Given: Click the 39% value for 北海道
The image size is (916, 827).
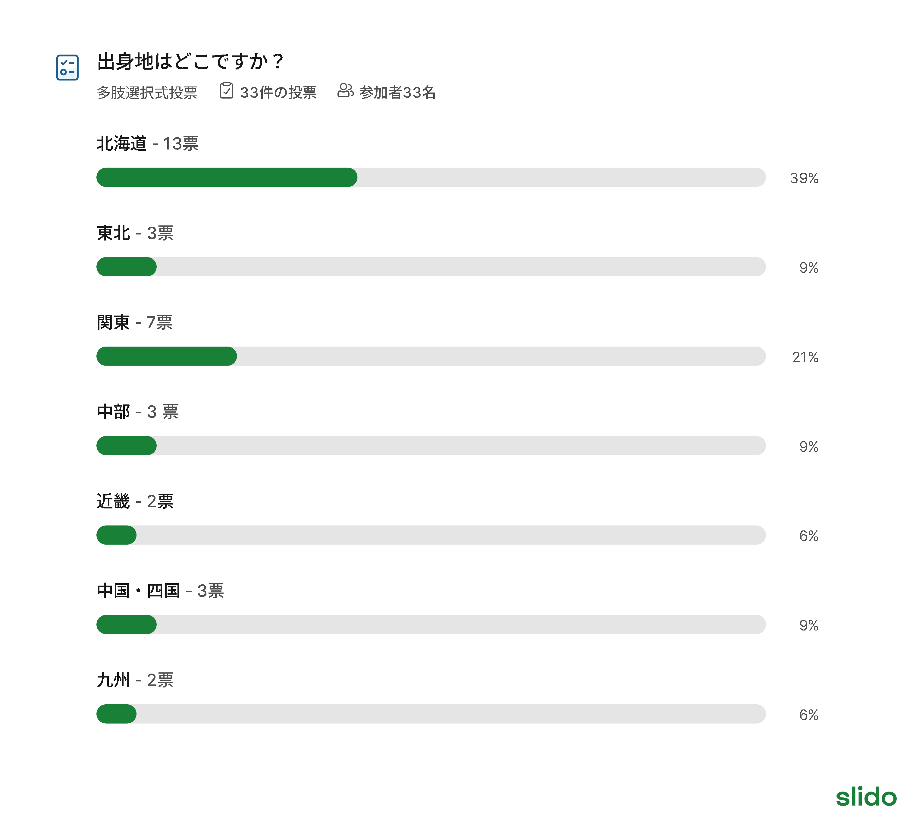Looking at the screenshot, I should click(804, 178).
